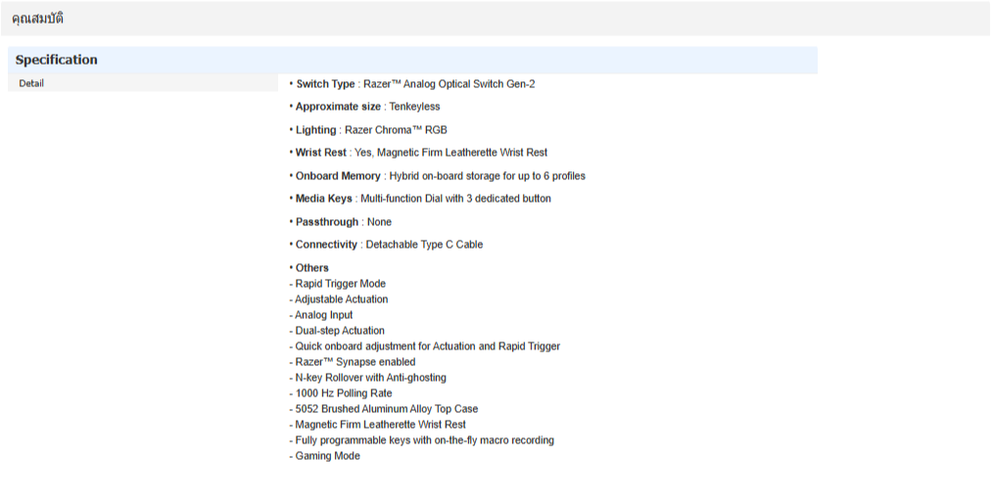Click the Lighting Razer Chroma RGB line
The width and height of the screenshot is (993, 503).
click(x=368, y=130)
